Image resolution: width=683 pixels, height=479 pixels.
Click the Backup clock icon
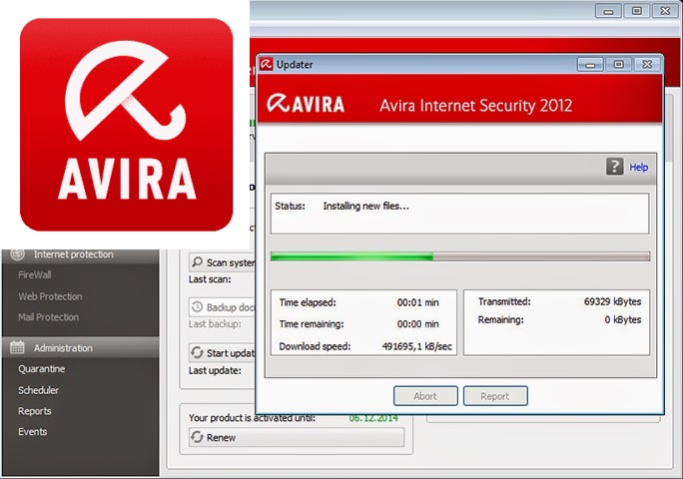(x=197, y=306)
